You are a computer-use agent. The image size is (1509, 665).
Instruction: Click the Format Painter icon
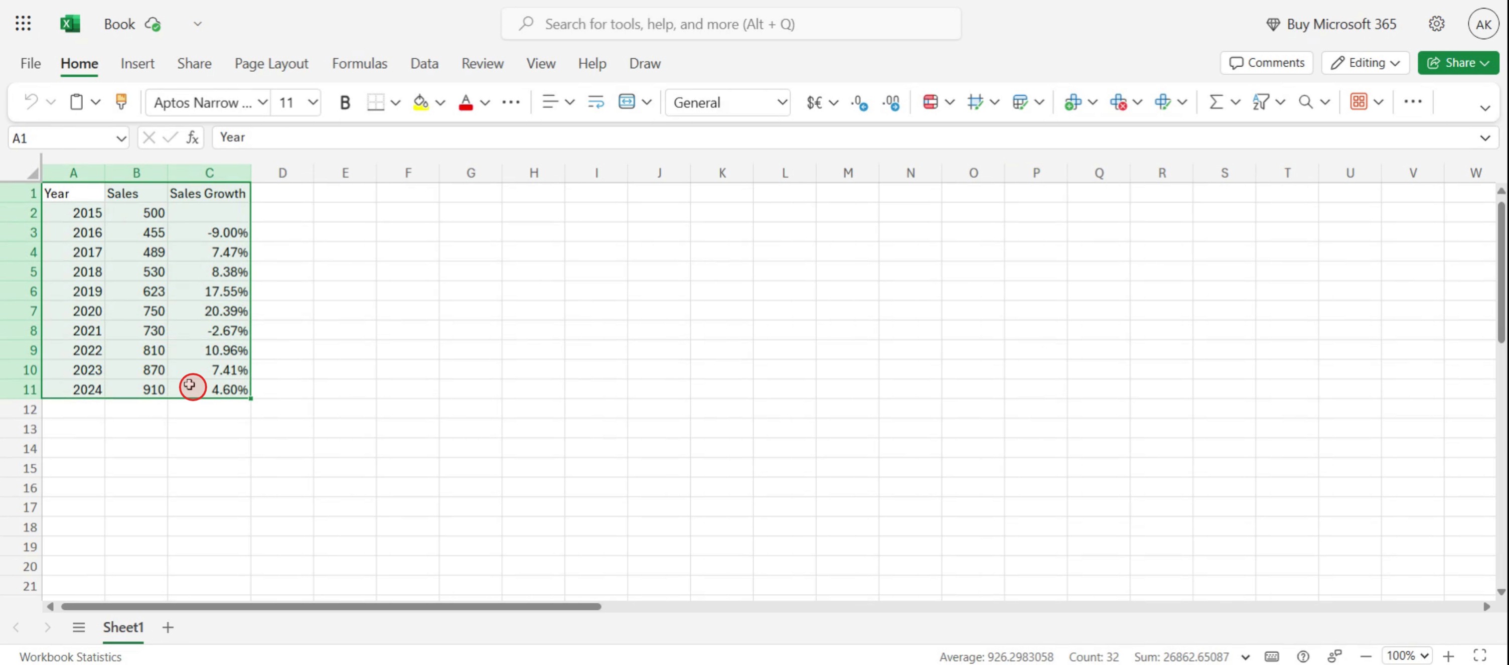point(121,102)
